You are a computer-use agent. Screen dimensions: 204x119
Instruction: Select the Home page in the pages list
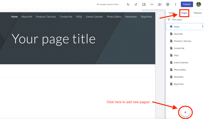pyautogui.click(x=185, y=27)
